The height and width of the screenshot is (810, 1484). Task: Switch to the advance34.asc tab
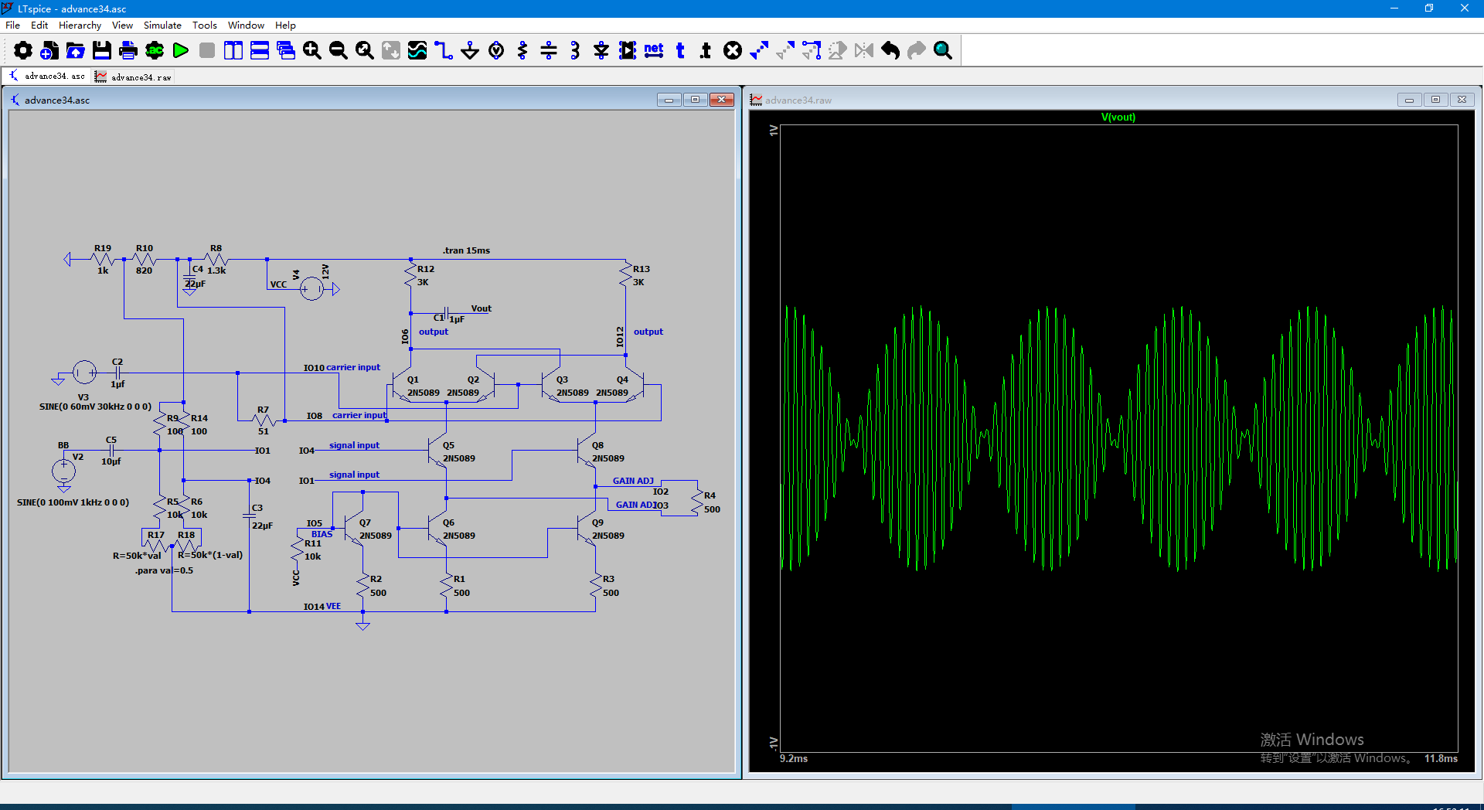point(47,76)
